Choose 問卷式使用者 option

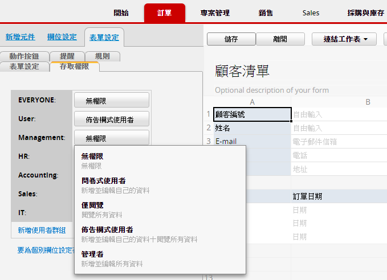tap(160, 186)
